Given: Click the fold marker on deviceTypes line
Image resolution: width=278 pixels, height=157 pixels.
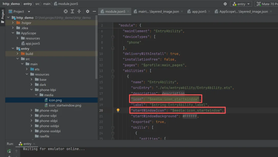Looking at the screenshot, I should [x=113, y=37].
